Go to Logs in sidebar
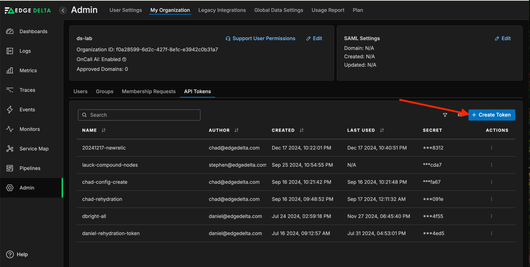The height and width of the screenshot is (267, 530). 25,51
